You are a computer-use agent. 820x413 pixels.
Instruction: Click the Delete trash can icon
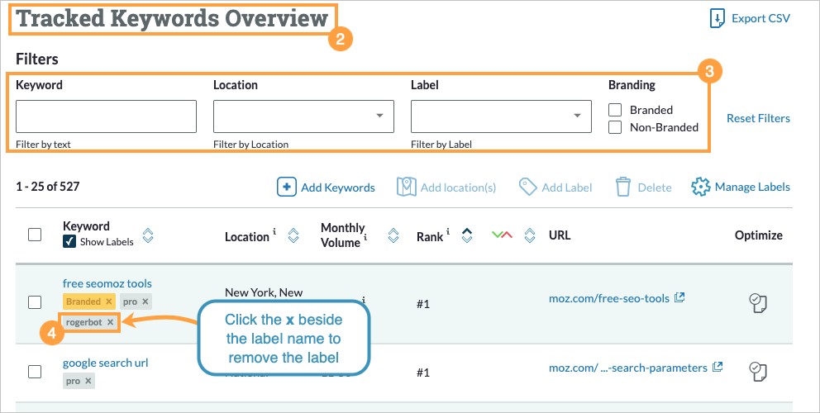pos(623,188)
